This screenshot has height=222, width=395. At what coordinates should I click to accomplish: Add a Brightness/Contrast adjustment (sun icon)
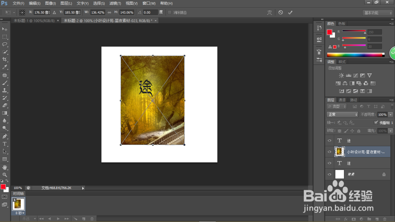(341, 75)
